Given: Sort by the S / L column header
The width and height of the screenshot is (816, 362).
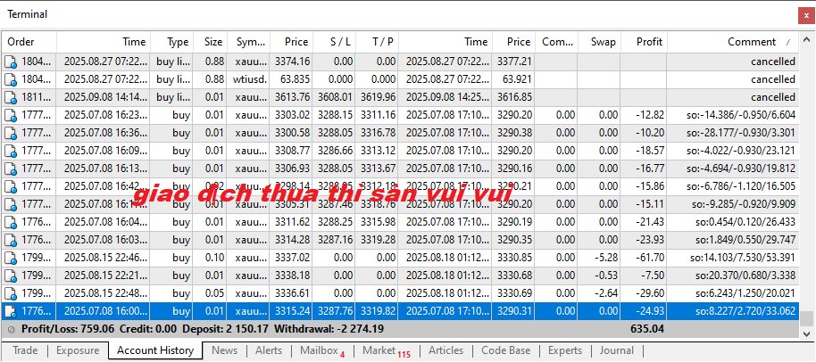Looking at the screenshot, I should click(334, 42).
